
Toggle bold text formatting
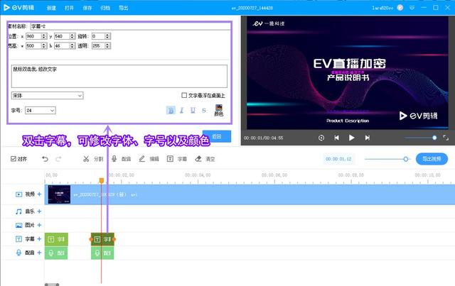[171, 110]
